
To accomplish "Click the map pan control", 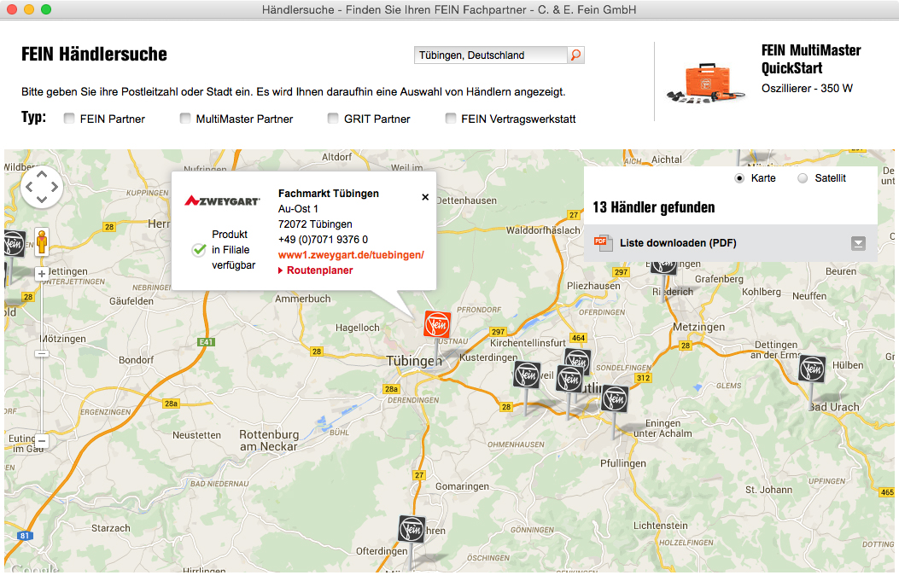I will click(42, 187).
